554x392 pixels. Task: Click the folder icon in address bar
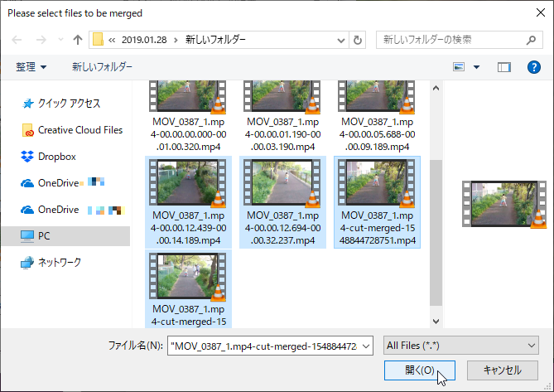[98, 40]
